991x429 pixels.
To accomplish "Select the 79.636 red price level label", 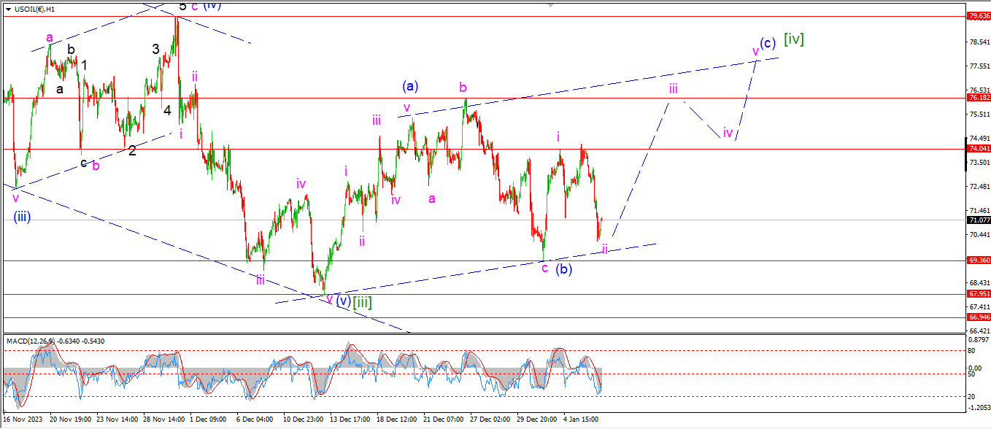I will click(x=978, y=16).
